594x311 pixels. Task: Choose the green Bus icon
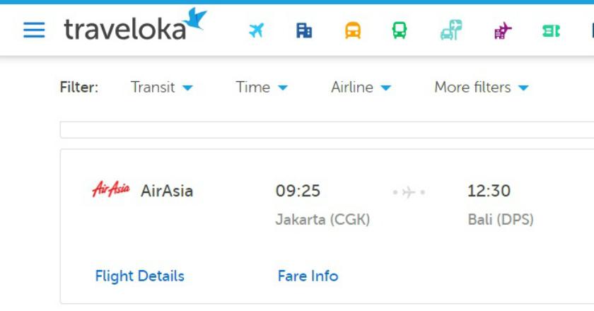tap(400, 30)
